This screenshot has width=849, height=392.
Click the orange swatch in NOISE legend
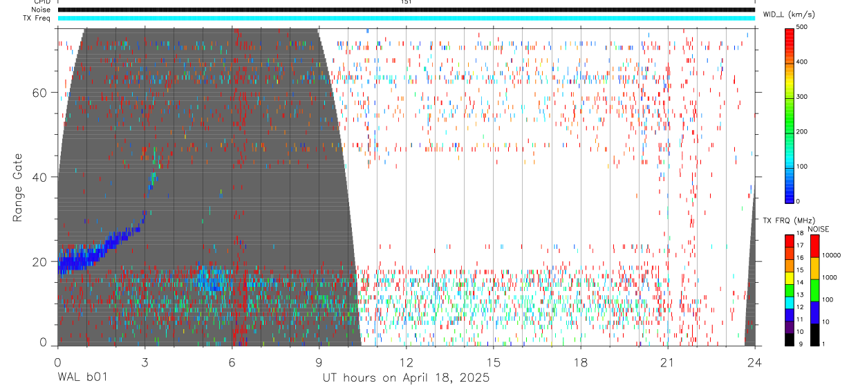(814, 268)
